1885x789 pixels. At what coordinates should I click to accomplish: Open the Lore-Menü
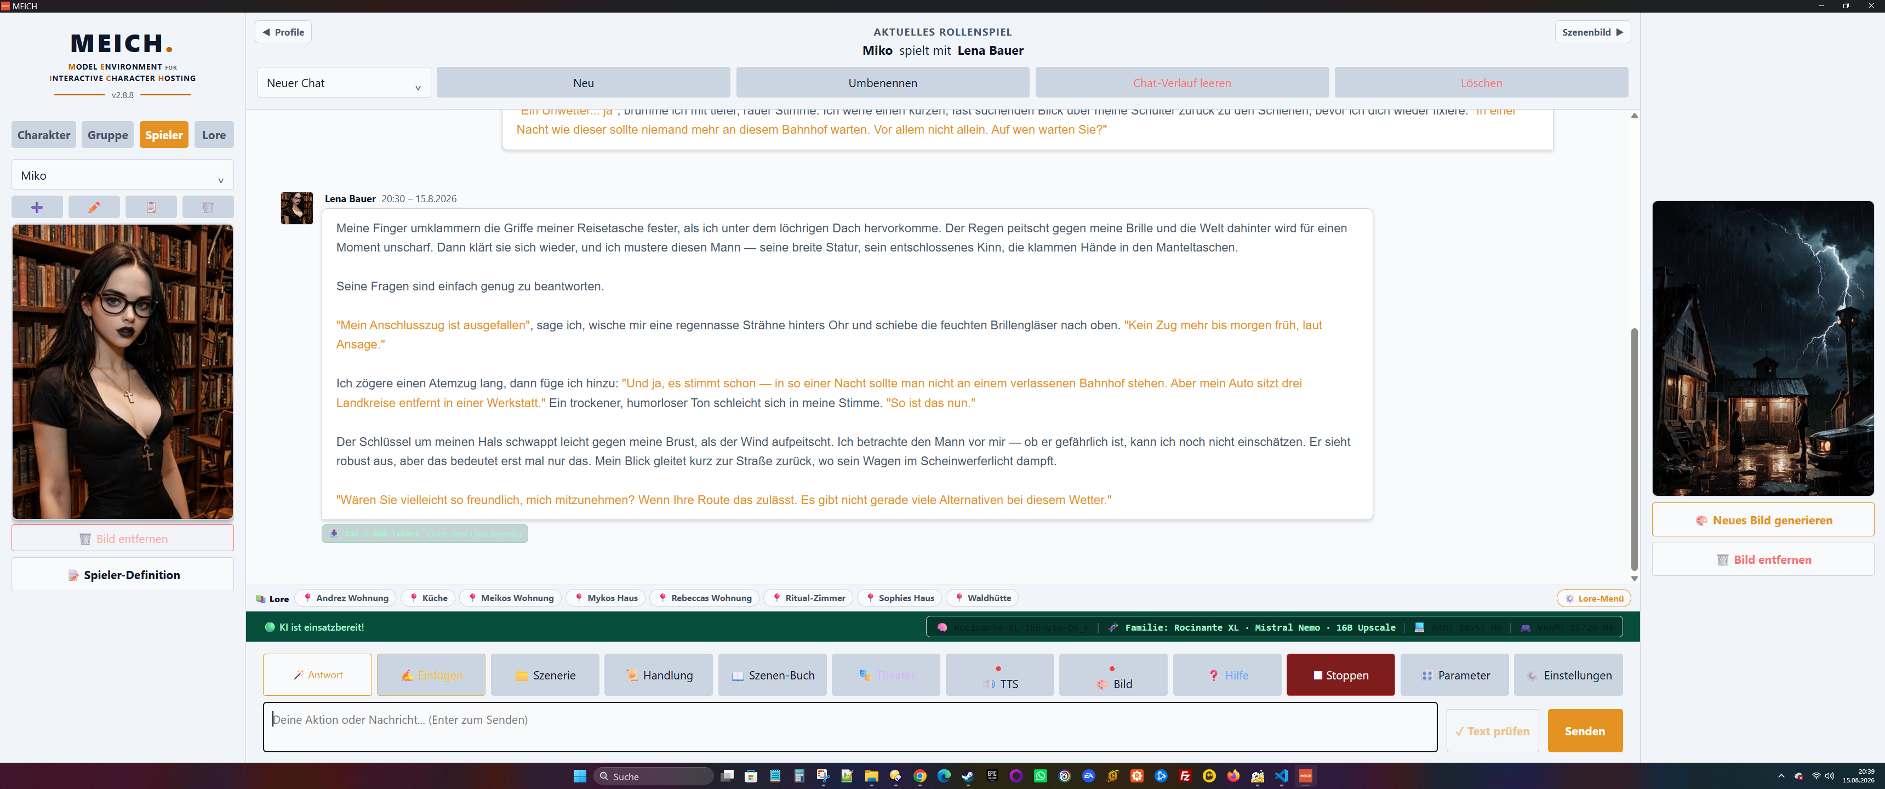pyautogui.click(x=1594, y=598)
